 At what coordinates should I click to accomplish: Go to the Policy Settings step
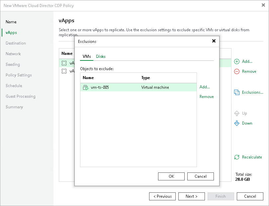(19, 75)
